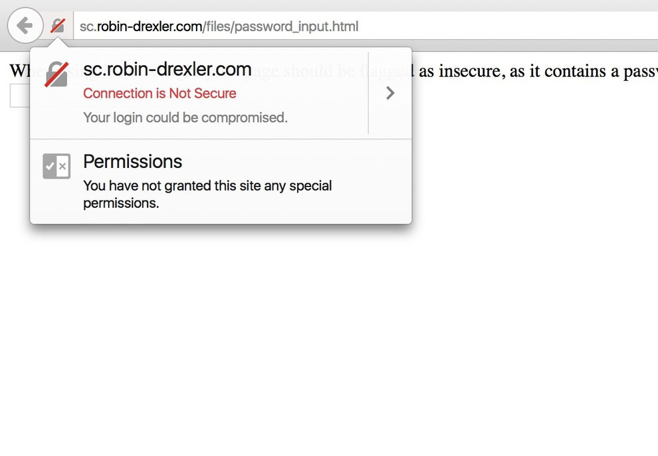
Task: Click the word "Connection" in red warning
Action: (116, 94)
